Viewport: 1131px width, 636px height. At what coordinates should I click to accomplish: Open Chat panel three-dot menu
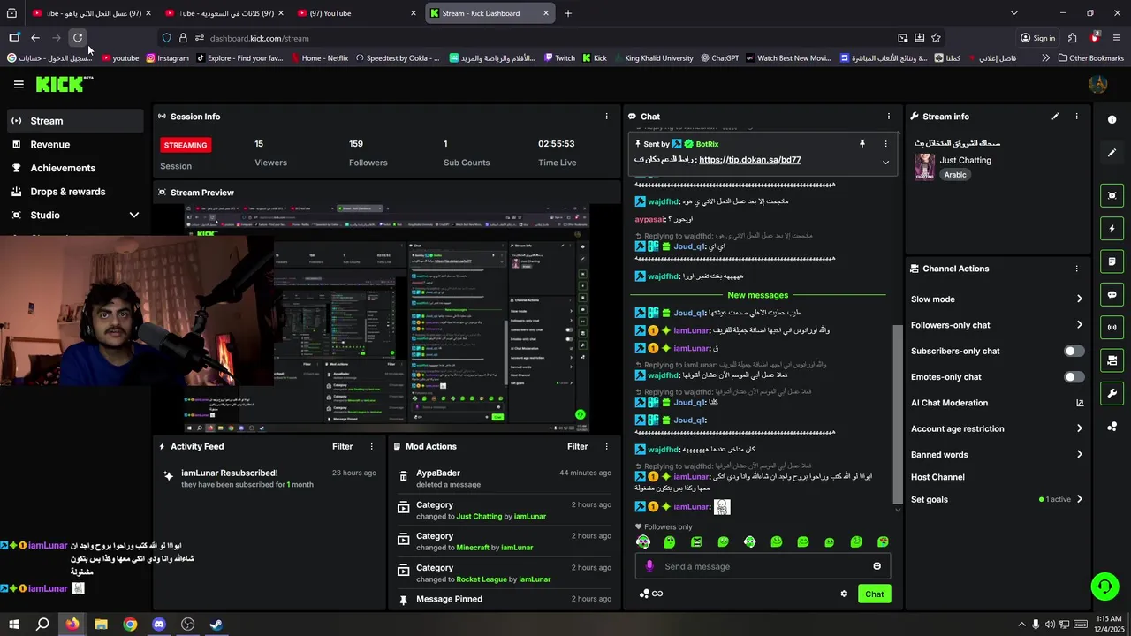pyautogui.click(x=889, y=117)
